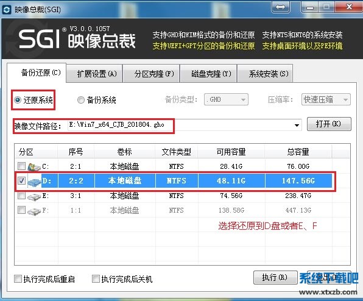Click the SGI logo in banner

coord(40,40)
